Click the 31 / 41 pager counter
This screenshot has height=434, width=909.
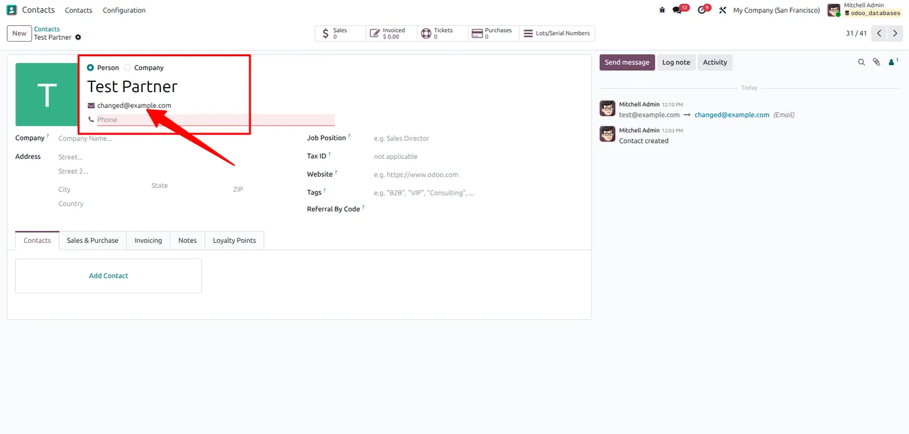pyautogui.click(x=856, y=33)
